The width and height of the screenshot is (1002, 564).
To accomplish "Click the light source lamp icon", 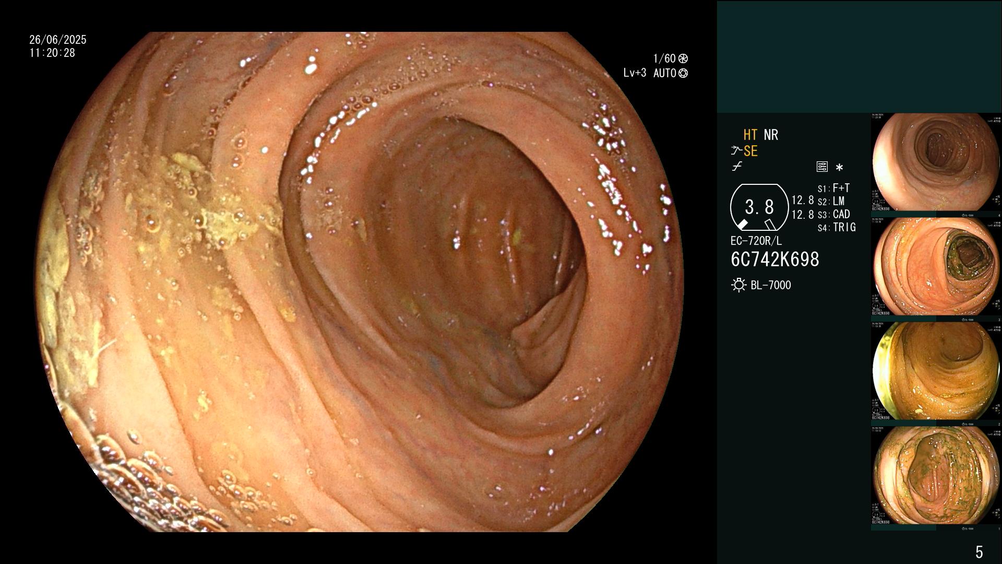I will tap(738, 285).
